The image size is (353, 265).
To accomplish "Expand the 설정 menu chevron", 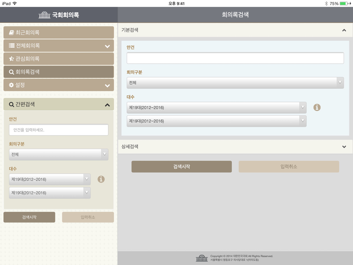I will (107, 86).
